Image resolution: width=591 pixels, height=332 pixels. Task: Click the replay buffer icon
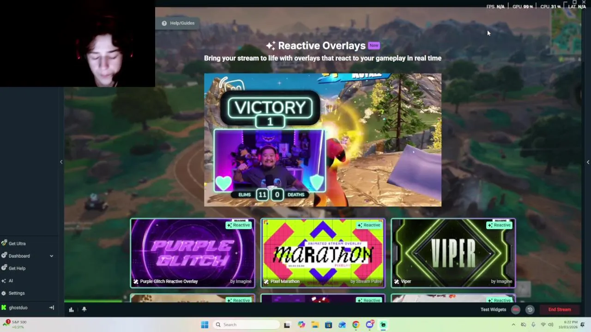(x=530, y=310)
